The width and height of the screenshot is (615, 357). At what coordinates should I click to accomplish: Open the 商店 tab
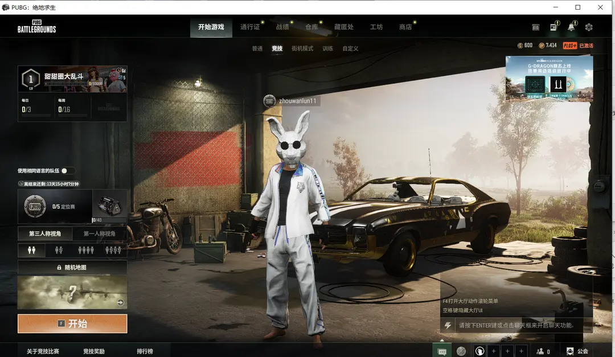pos(405,27)
